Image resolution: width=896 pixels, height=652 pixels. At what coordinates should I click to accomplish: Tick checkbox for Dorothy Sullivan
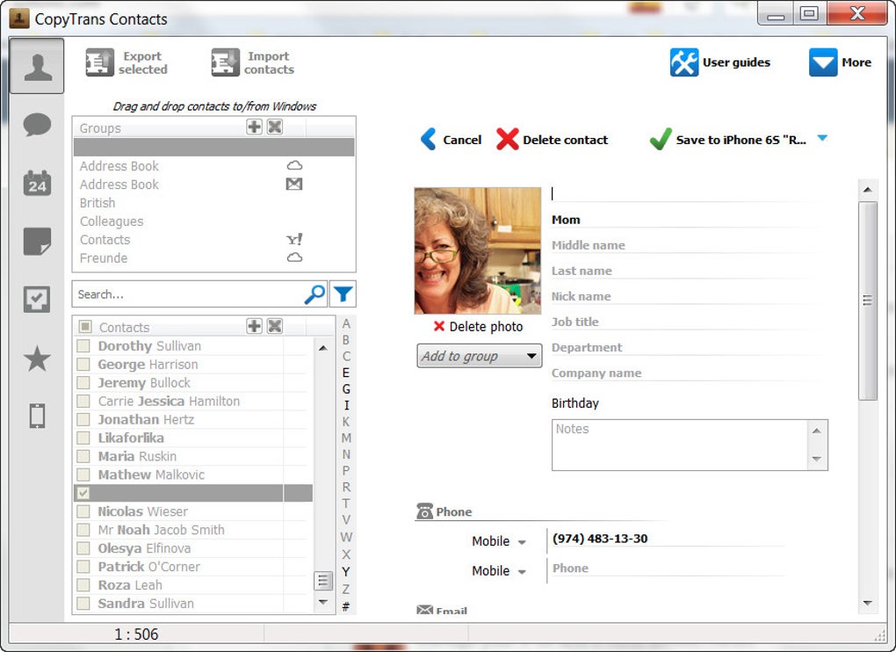pyautogui.click(x=83, y=345)
